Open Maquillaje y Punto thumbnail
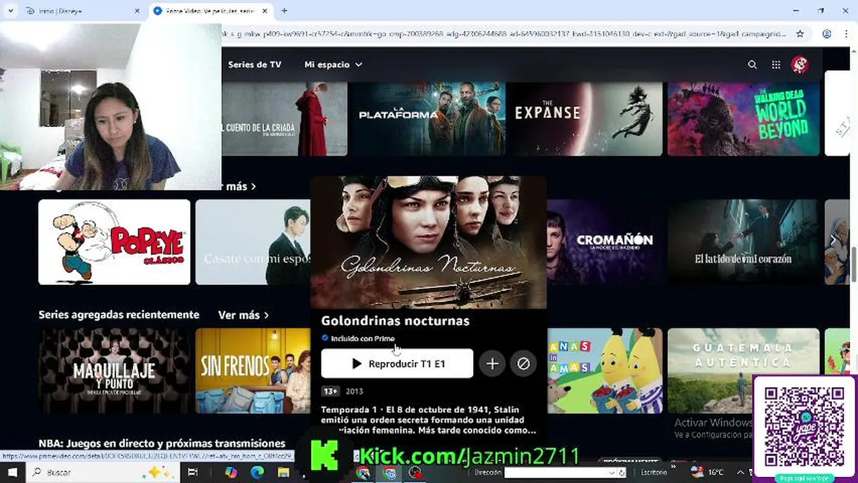Screen dimensions: 858x483 (114, 370)
